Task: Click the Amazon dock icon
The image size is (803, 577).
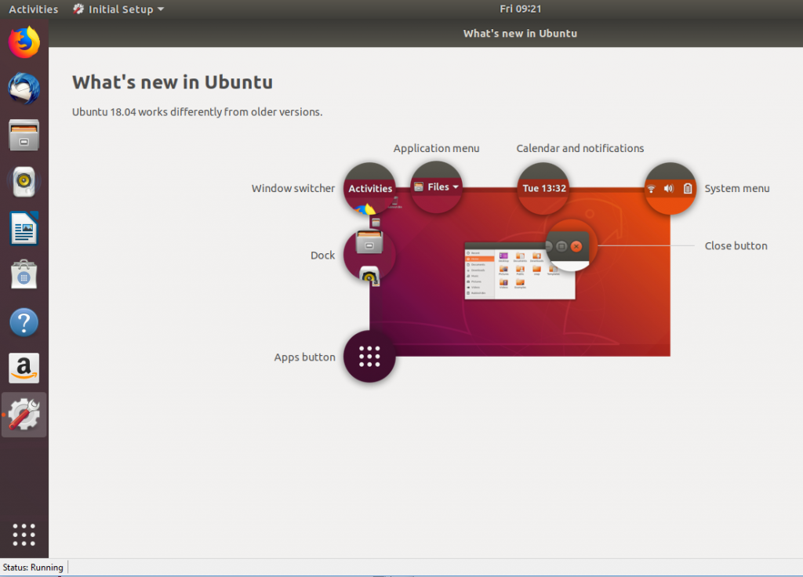Action: pyautogui.click(x=24, y=368)
